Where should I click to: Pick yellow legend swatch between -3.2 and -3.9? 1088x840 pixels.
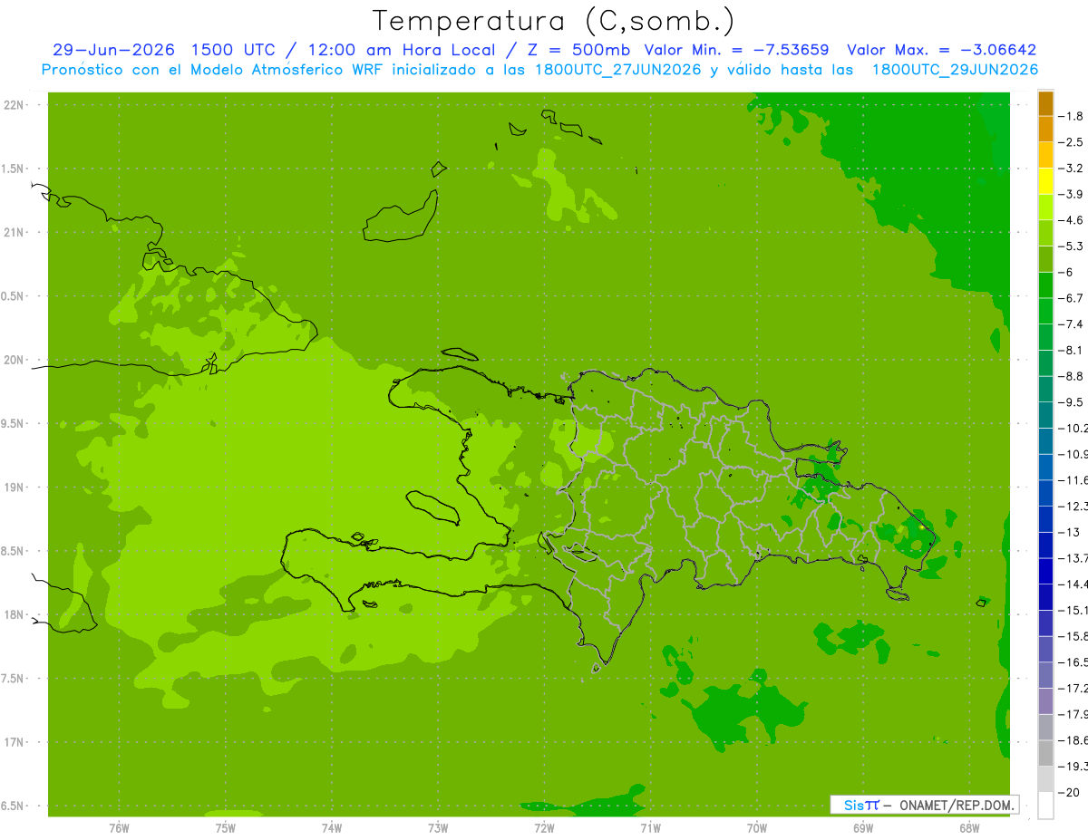click(x=1045, y=181)
